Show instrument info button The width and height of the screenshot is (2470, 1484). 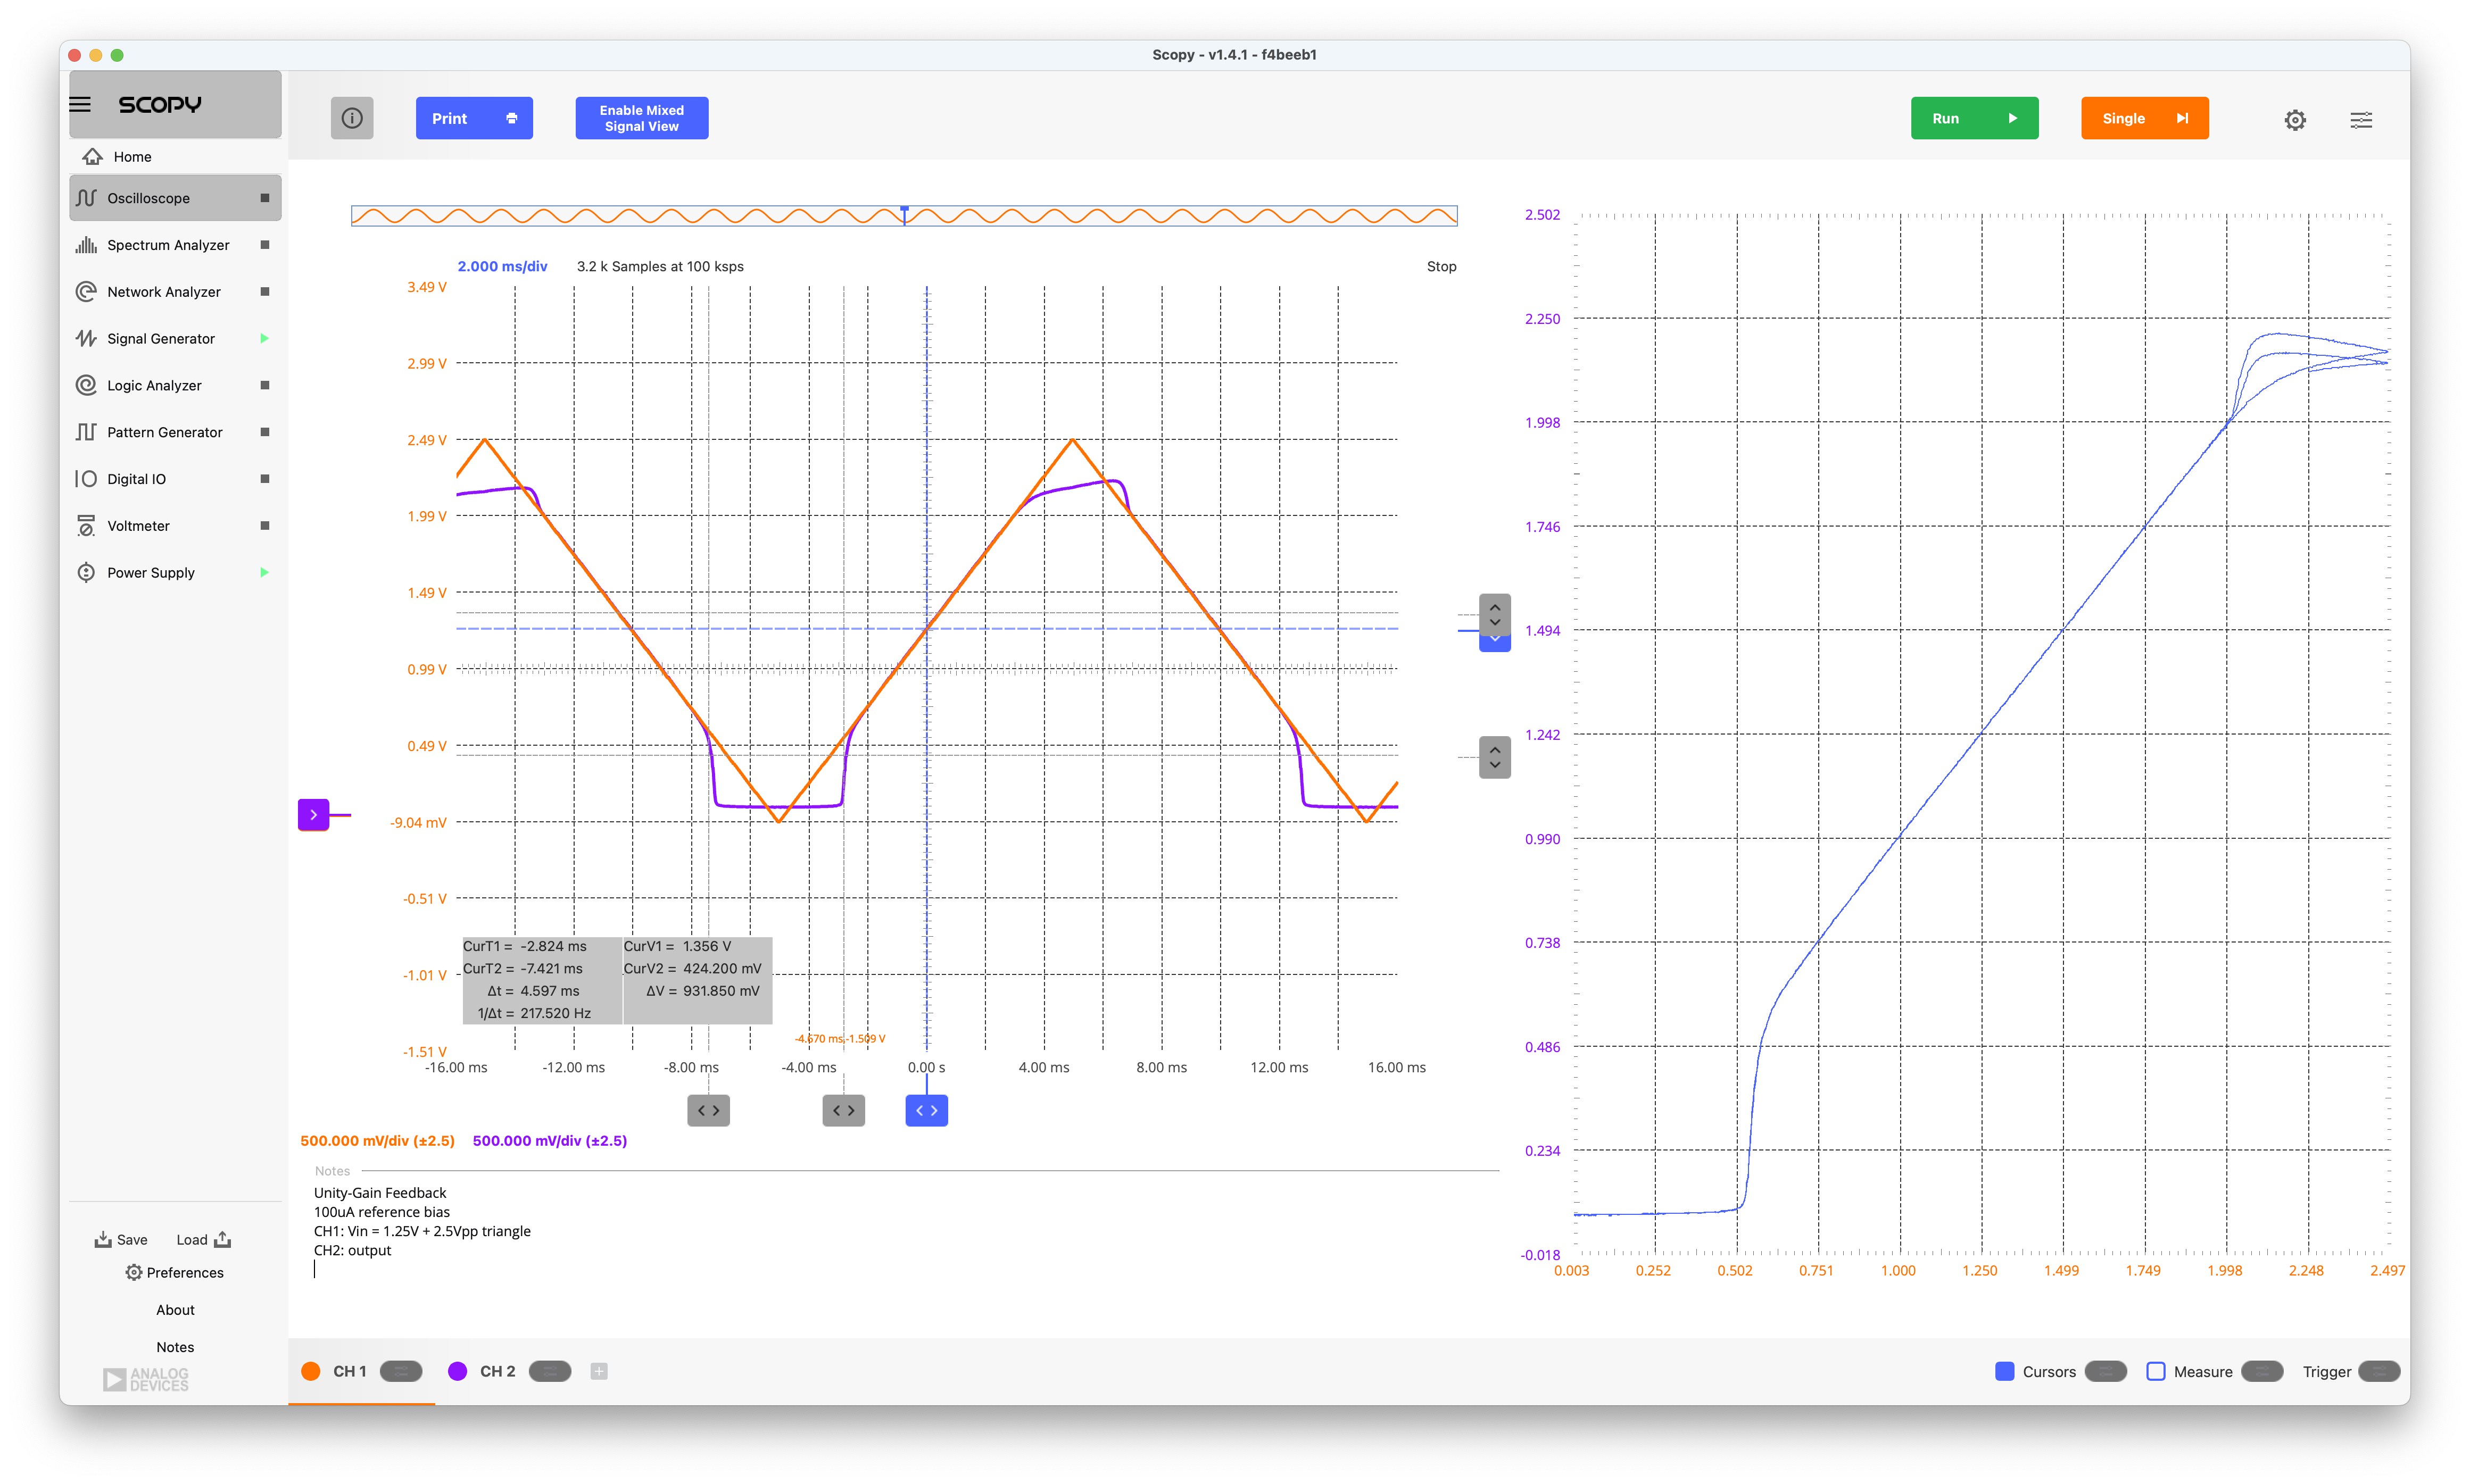(x=352, y=118)
